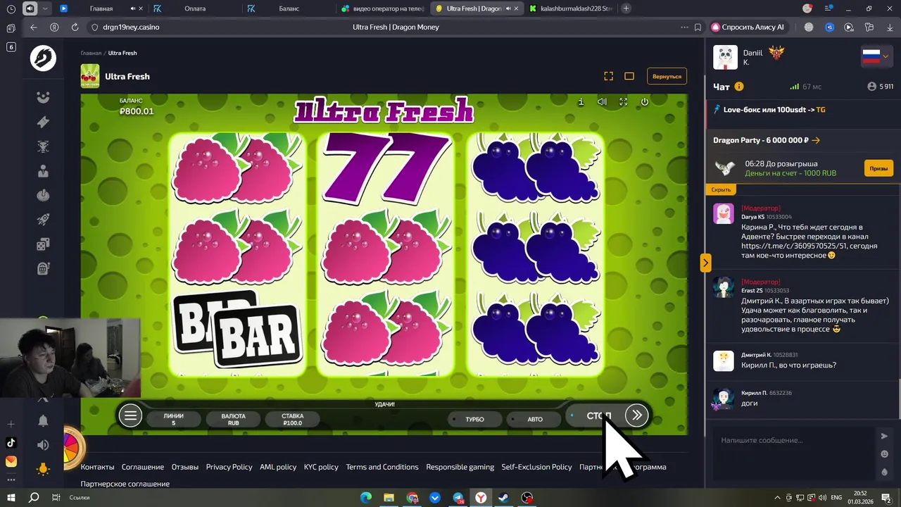This screenshot has height=507, width=901.
Task: Click Скрыть to hide the banner
Action: pos(721,189)
